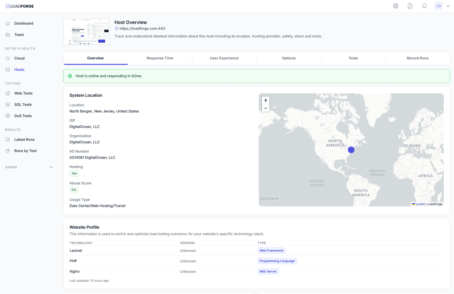454x294 pixels.
Task: Select Latest Runs in the sidebar
Action: click(24, 139)
